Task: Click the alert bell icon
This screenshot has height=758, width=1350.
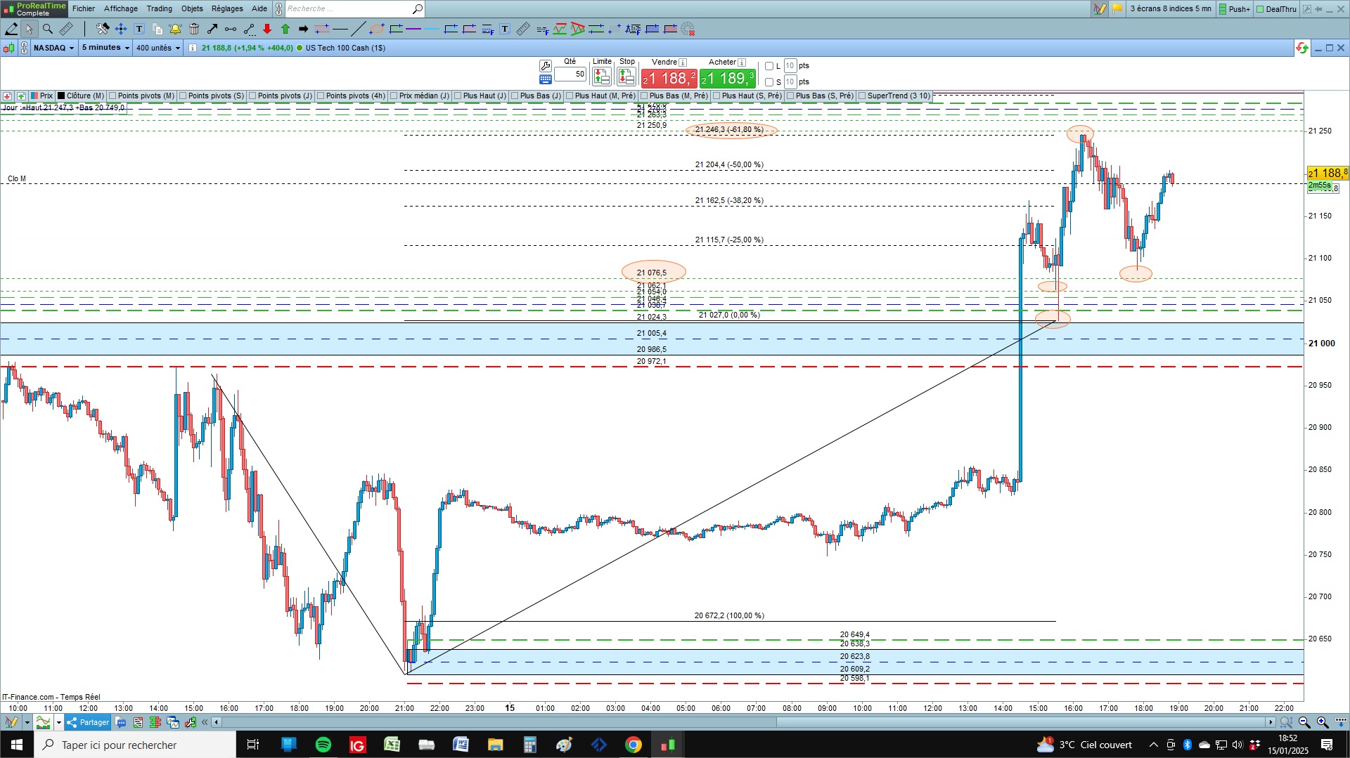Action: point(175,29)
